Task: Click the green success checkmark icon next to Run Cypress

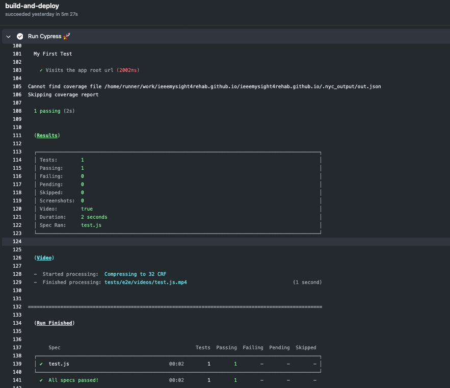Action: [x=20, y=37]
